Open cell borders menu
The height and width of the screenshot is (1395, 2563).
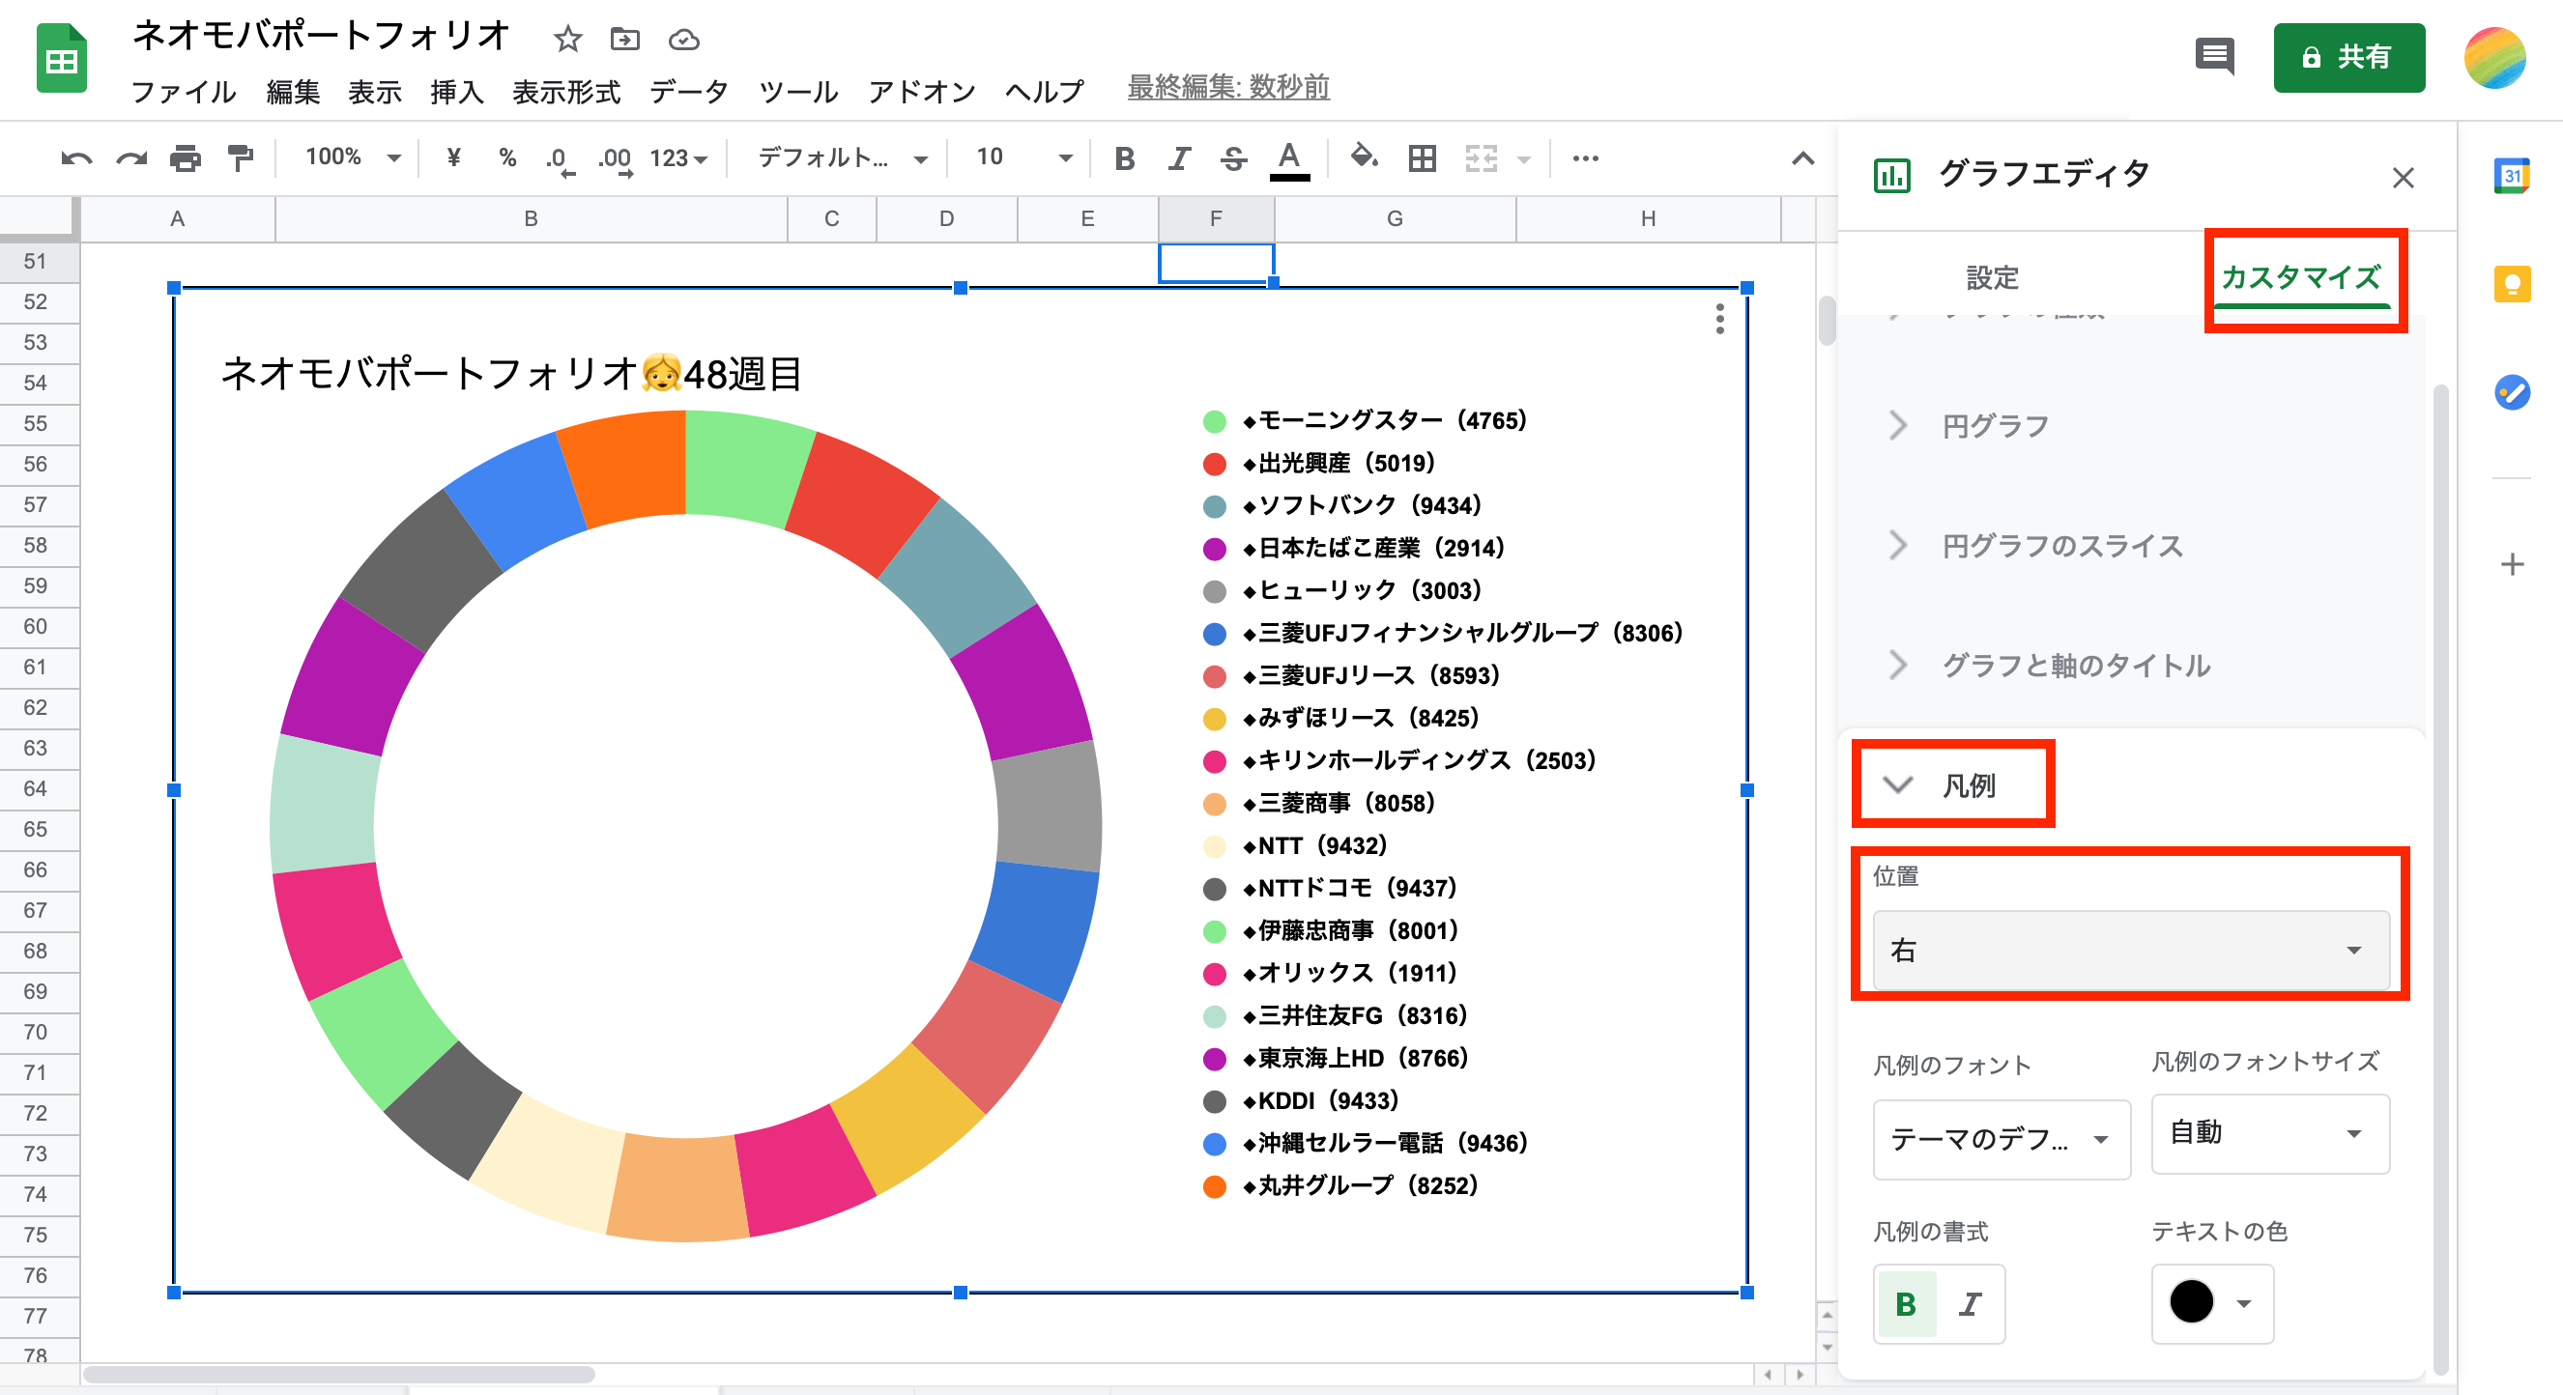point(1423,158)
